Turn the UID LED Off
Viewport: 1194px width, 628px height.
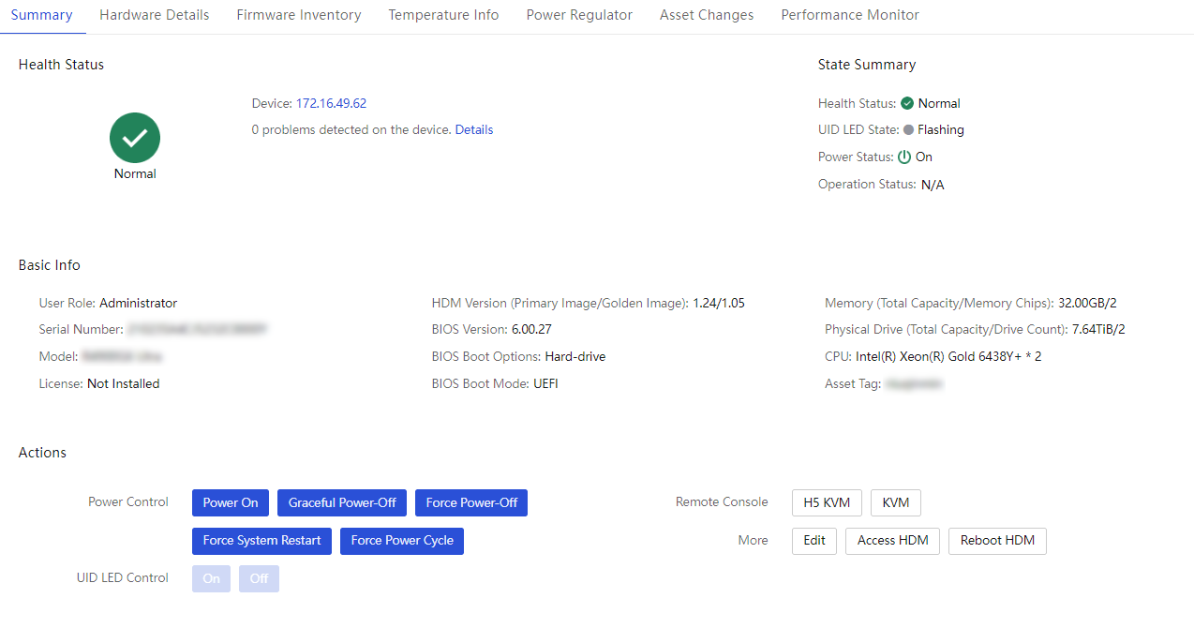pos(259,578)
